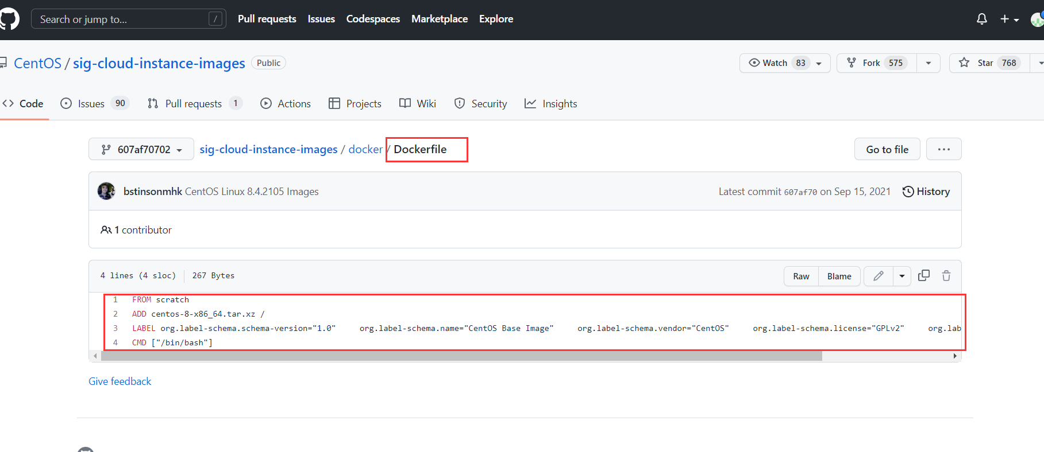
Task: Open the Actions tab
Action: pyautogui.click(x=286, y=104)
